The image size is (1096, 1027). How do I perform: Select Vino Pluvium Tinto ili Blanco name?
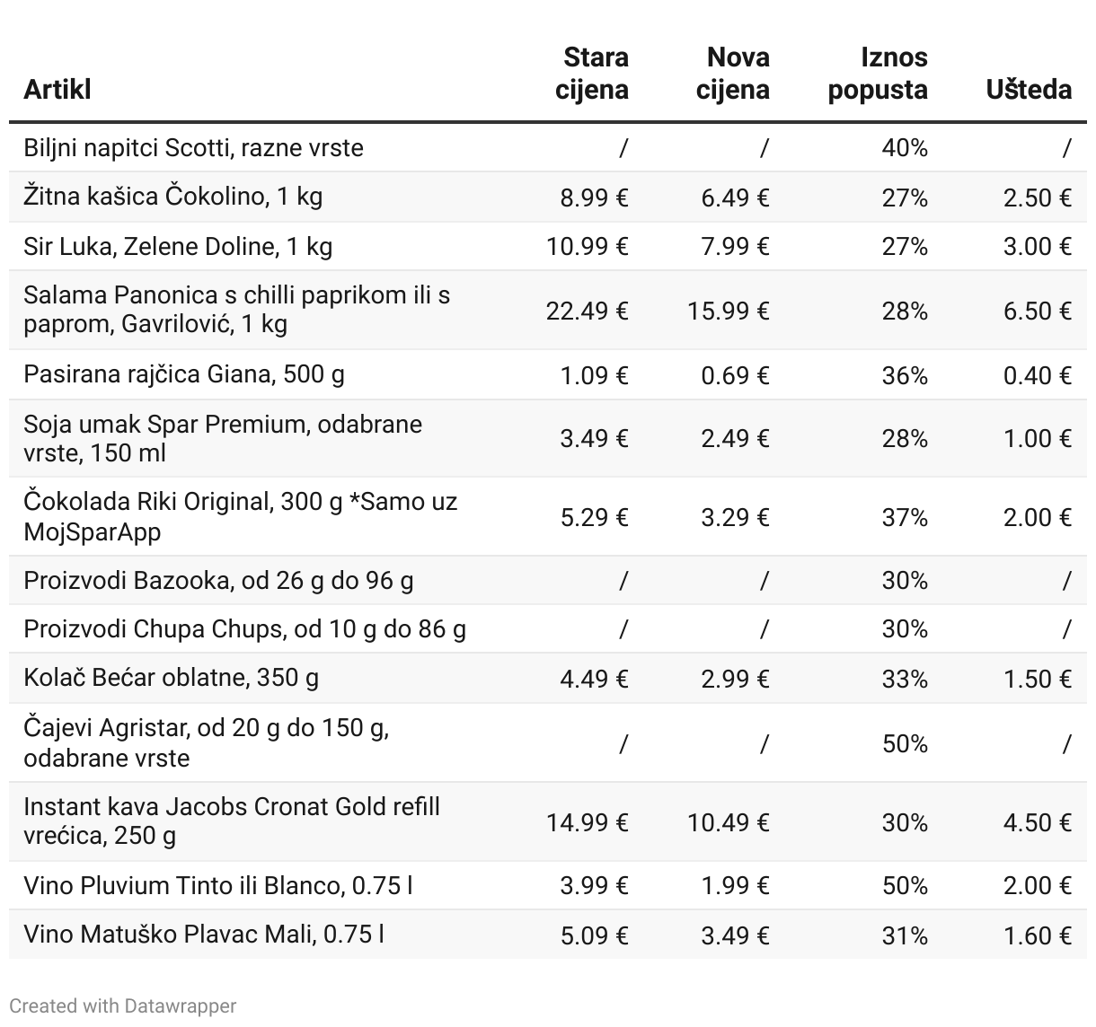[x=218, y=886]
